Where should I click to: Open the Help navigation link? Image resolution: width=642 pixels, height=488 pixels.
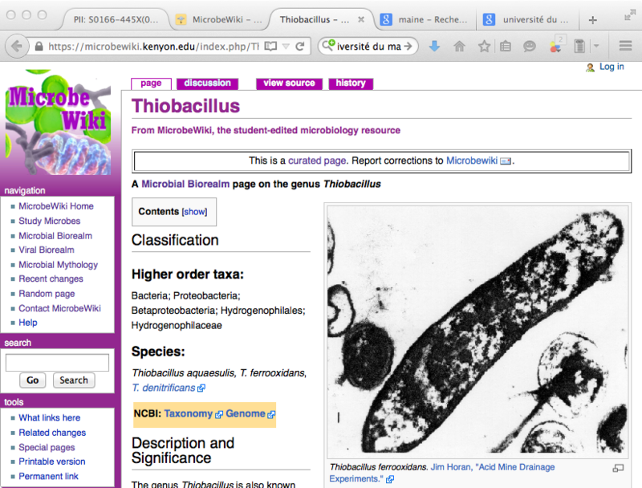coord(28,323)
